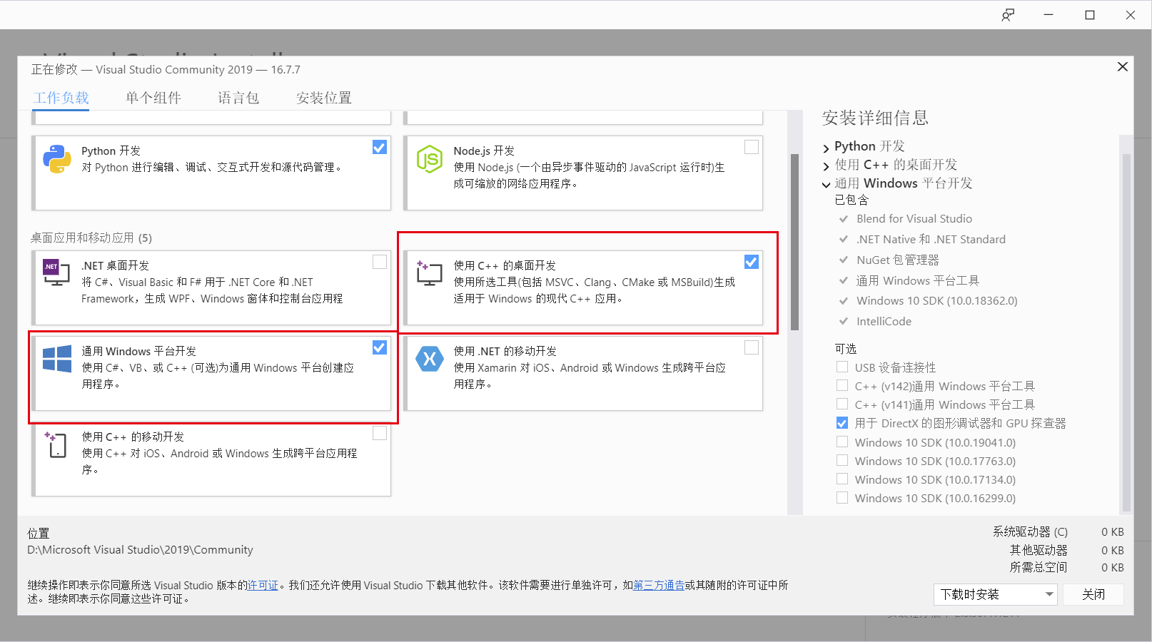Open the 下载时安装 dropdown arrow
Image resolution: width=1152 pixels, height=642 pixels.
pyautogui.click(x=1049, y=594)
